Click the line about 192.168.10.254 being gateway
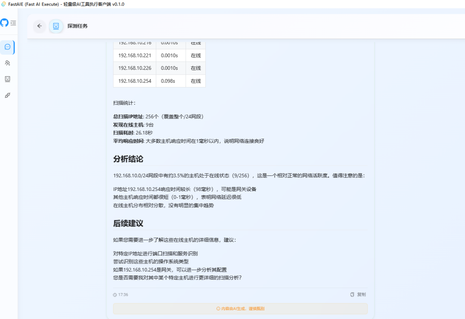 coord(185,189)
